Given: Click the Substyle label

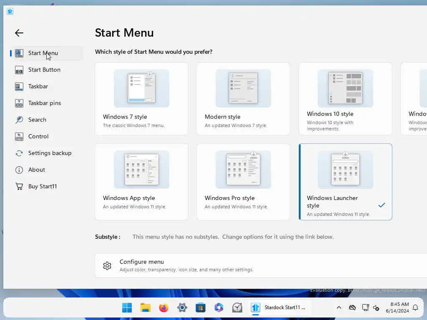Looking at the screenshot, I should click(x=108, y=237).
